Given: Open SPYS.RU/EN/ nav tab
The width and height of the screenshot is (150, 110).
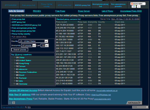Looking at the screenshot, I should coord(11,5).
